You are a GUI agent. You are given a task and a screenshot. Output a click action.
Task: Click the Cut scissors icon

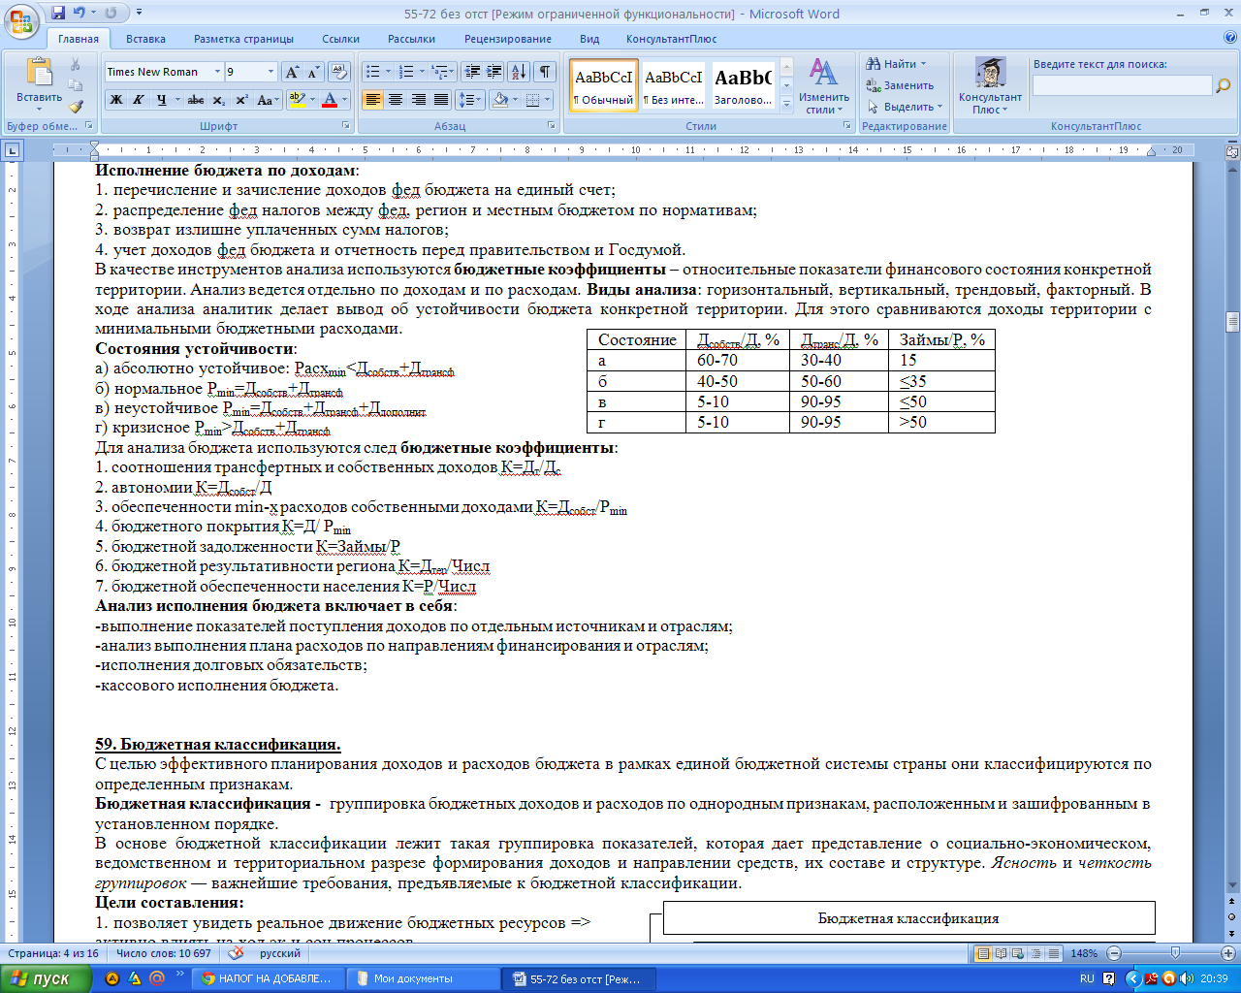(76, 65)
